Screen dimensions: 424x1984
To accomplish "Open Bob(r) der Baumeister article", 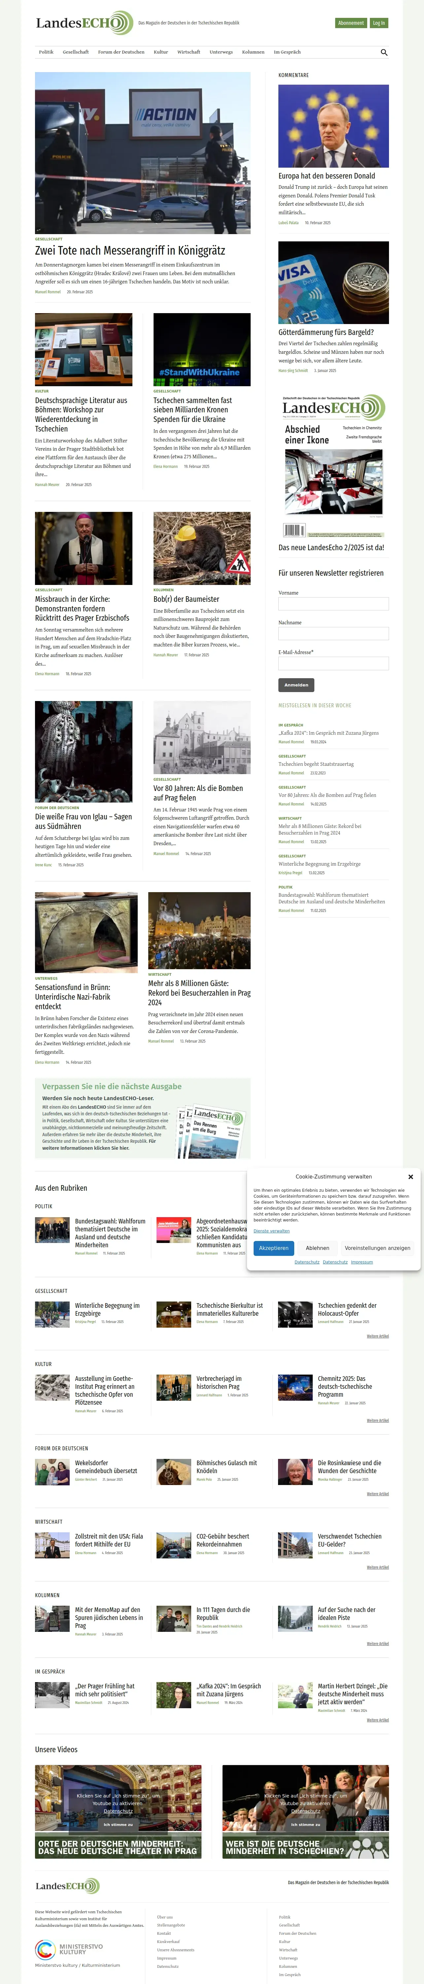I will click(186, 599).
